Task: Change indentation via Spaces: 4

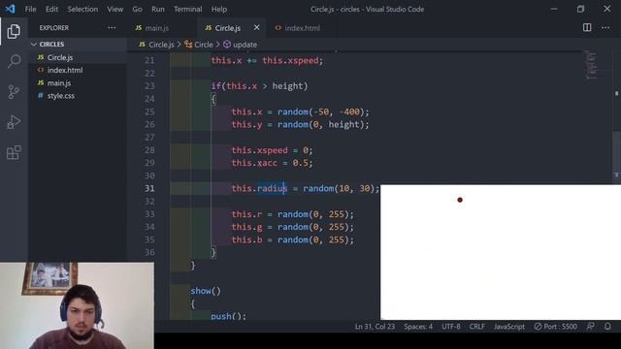Action: coord(418,327)
